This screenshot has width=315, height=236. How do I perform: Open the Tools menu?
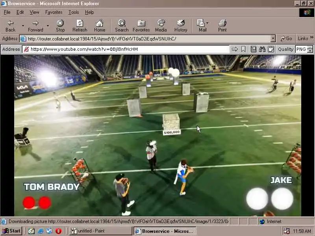[x=74, y=13]
